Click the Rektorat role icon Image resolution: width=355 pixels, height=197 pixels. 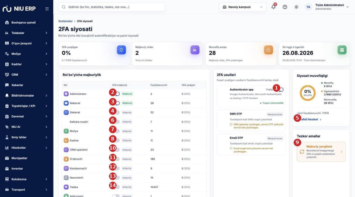coord(66,103)
